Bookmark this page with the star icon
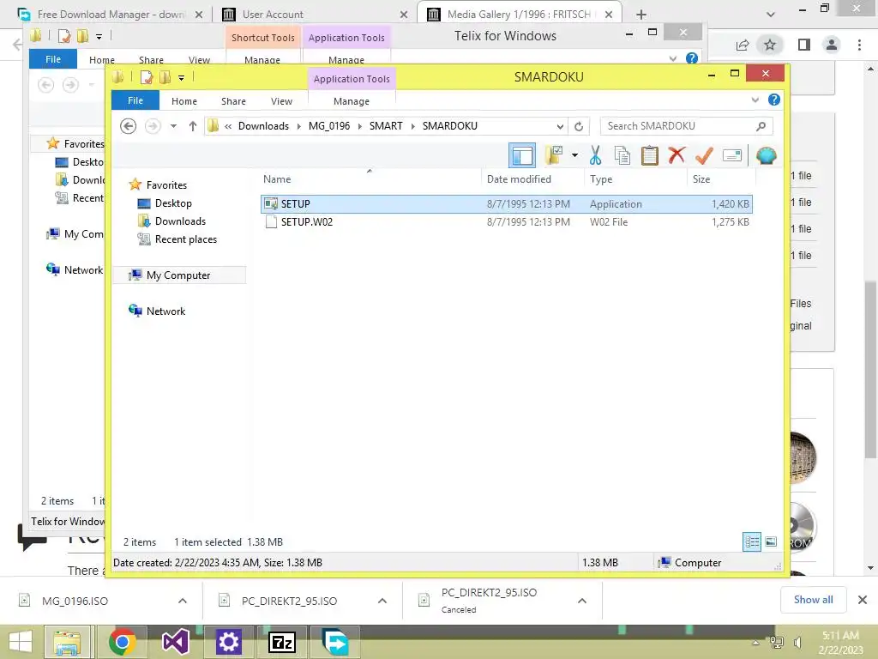The height and width of the screenshot is (659, 878). click(x=770, y=45)
